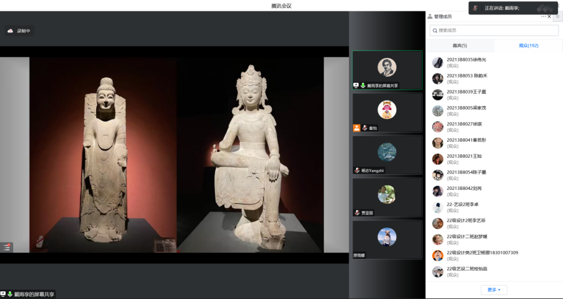
Task: Click host badge icon next to 秦怡
Action: click(357, 128)
